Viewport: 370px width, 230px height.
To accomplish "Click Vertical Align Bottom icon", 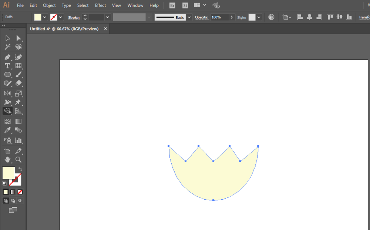I will pyautogui.click(x=349, y=17).
